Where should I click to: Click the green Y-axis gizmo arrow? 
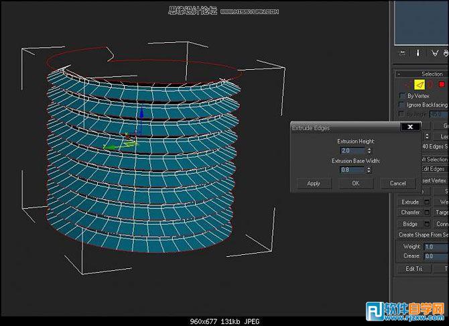click(x=111, y=147)
